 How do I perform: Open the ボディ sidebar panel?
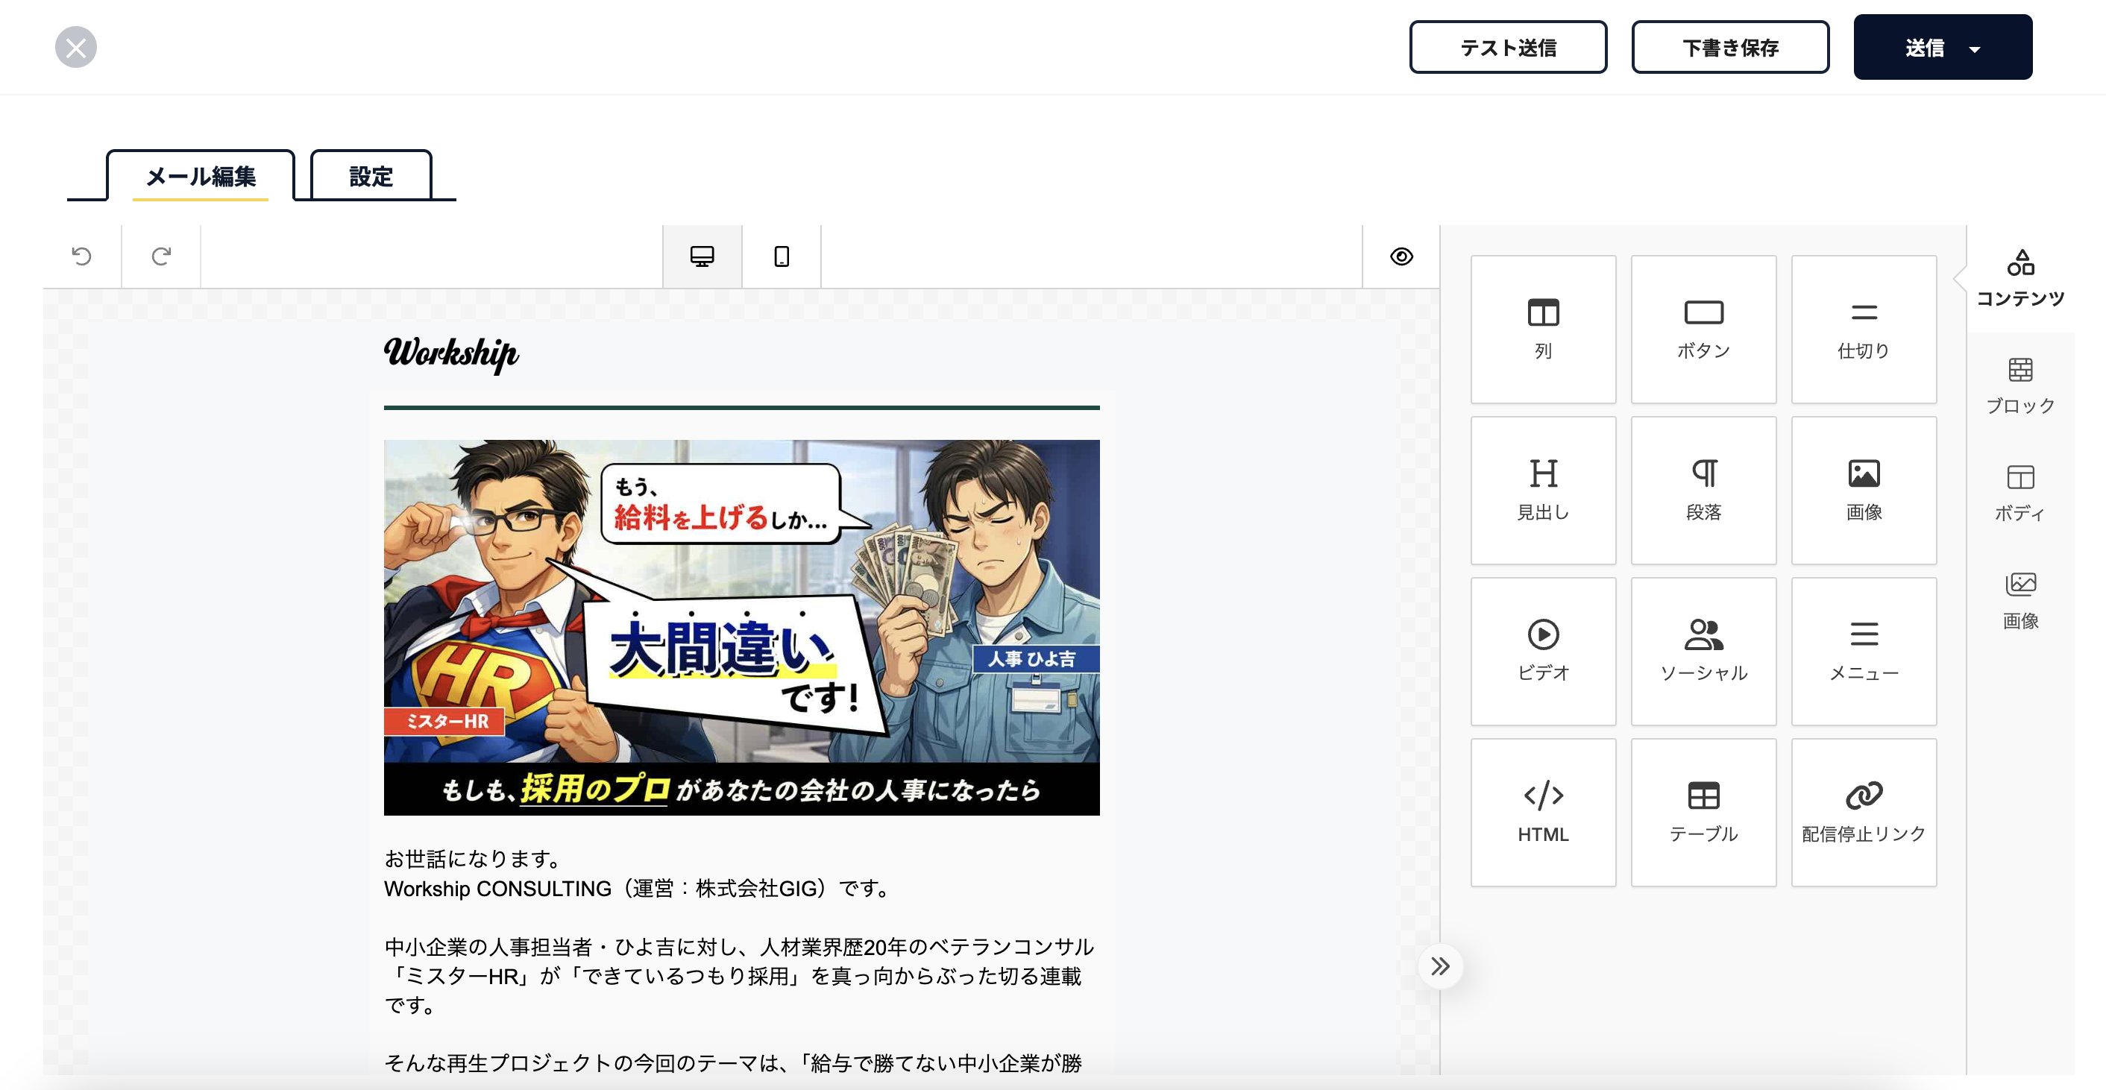coord(2020,493)
